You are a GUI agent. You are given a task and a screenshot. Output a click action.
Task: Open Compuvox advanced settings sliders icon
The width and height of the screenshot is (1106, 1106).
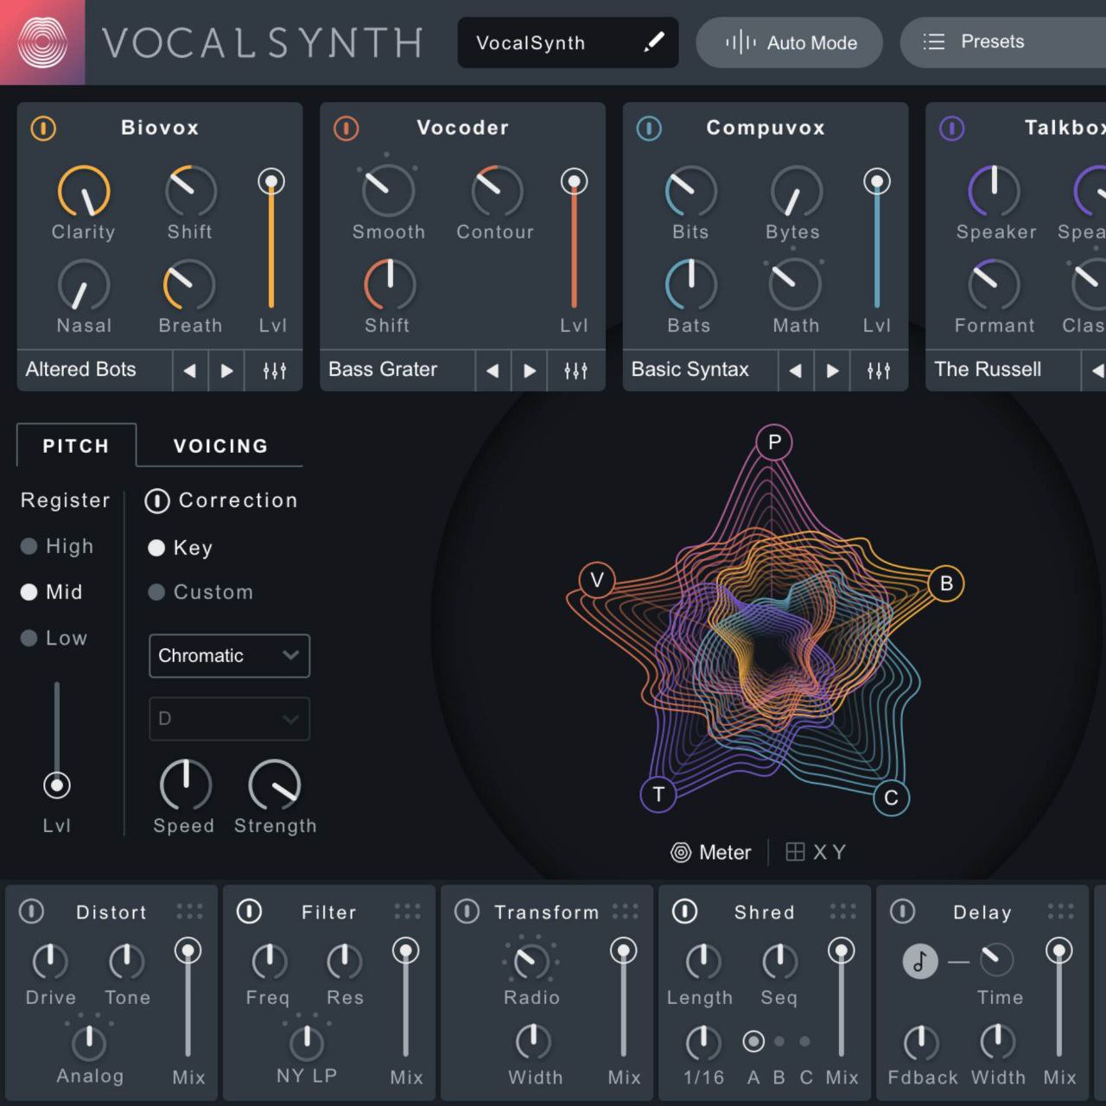point(879,371)
